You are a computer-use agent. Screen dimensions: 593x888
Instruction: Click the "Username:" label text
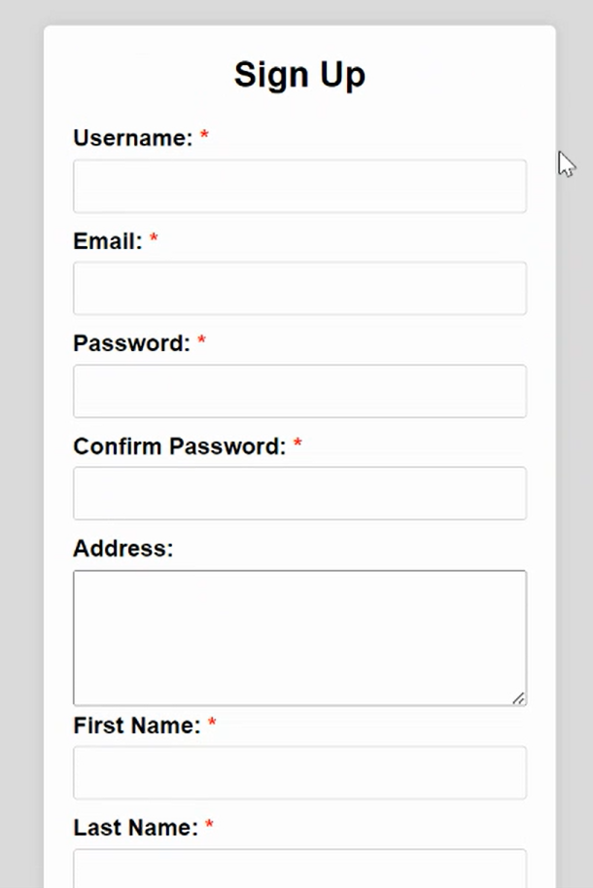[x=133, y=138]
